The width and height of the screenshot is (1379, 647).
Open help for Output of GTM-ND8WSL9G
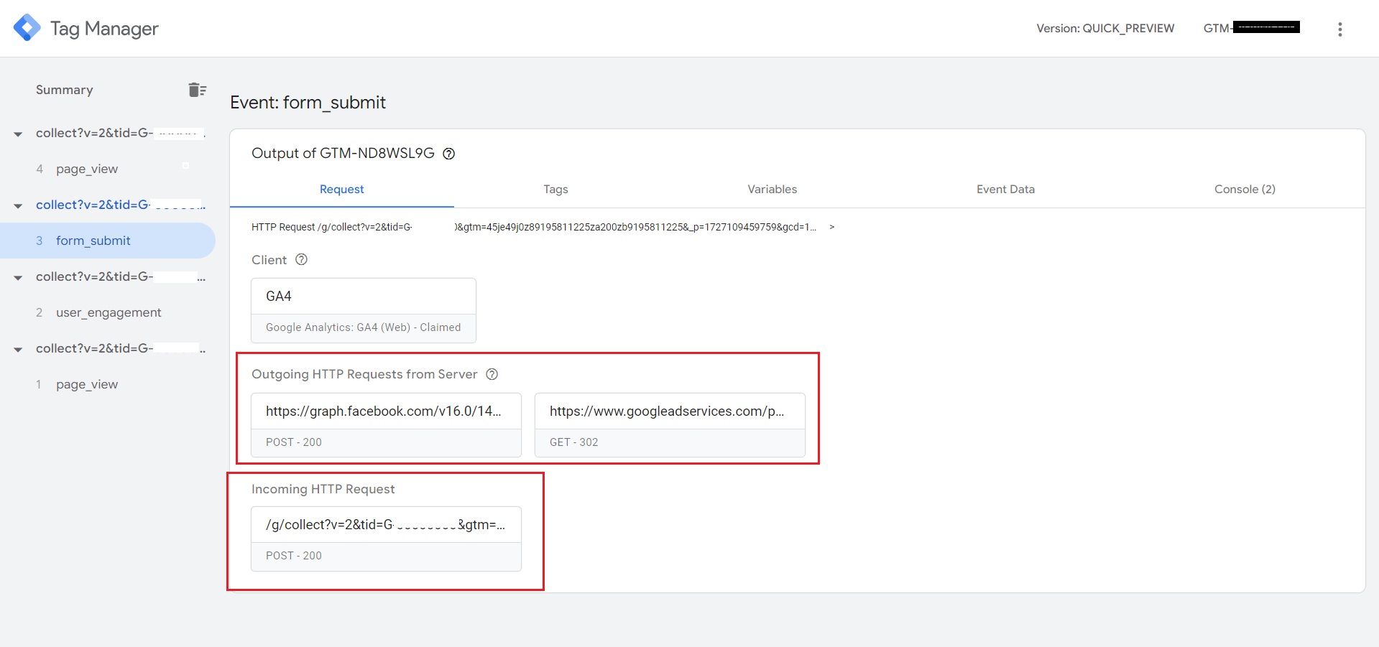point(449,154)
